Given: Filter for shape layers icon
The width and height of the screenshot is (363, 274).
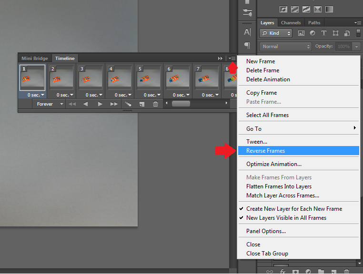Looking at the screenshot, I should tap(335, 33).
